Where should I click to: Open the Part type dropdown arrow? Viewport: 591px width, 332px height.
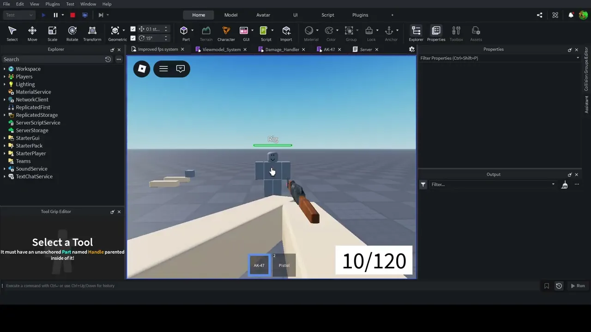(x=192, y=30)
